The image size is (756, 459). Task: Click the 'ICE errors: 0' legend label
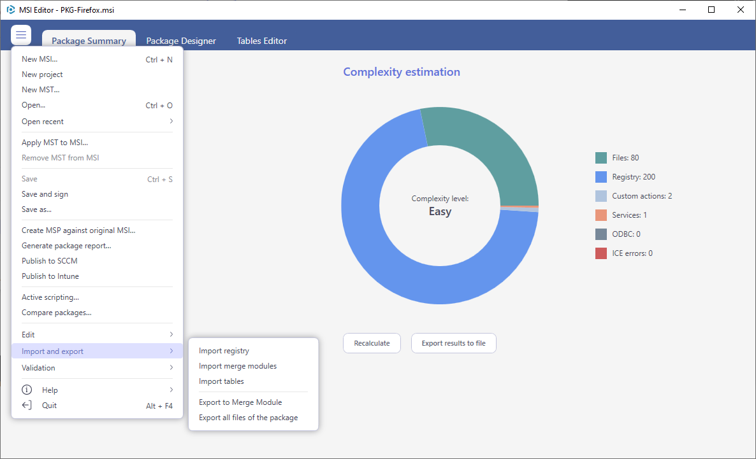point(632,253)
